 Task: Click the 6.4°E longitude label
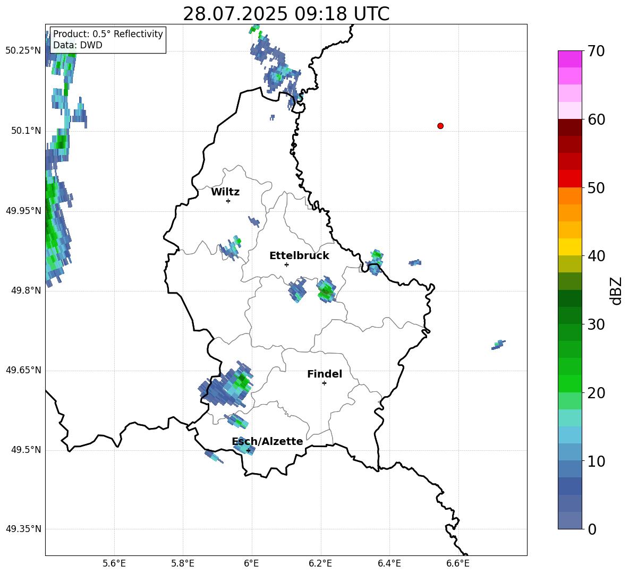tap(389, 563)
